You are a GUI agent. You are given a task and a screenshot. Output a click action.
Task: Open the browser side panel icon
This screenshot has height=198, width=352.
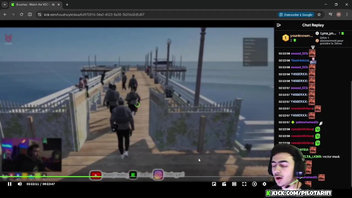coord(30,15)
